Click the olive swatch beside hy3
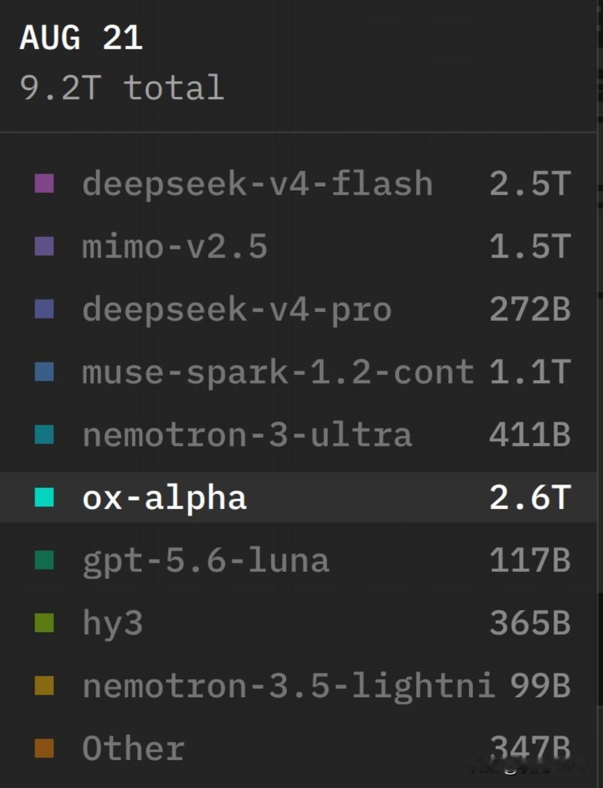Screen dimensions: 603x788 point(44,622)
